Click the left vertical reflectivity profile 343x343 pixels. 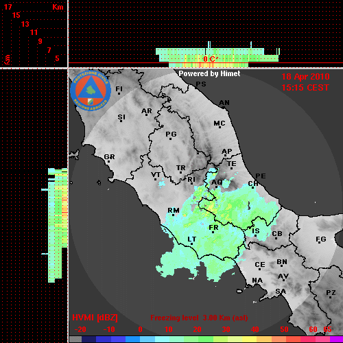54,225
